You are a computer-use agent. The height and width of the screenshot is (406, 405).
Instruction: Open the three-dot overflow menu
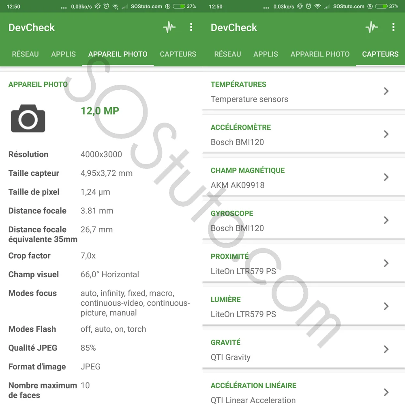pos(191,27)
